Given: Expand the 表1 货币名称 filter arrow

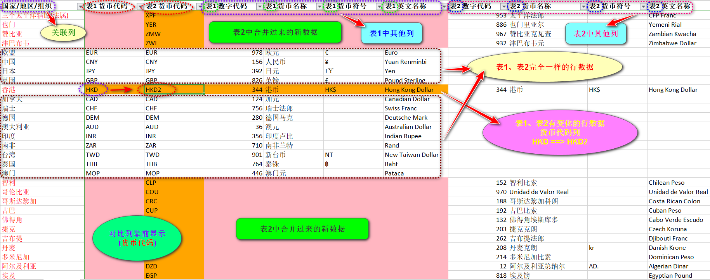Looking at the screenshot, I should tap(319, 7).
